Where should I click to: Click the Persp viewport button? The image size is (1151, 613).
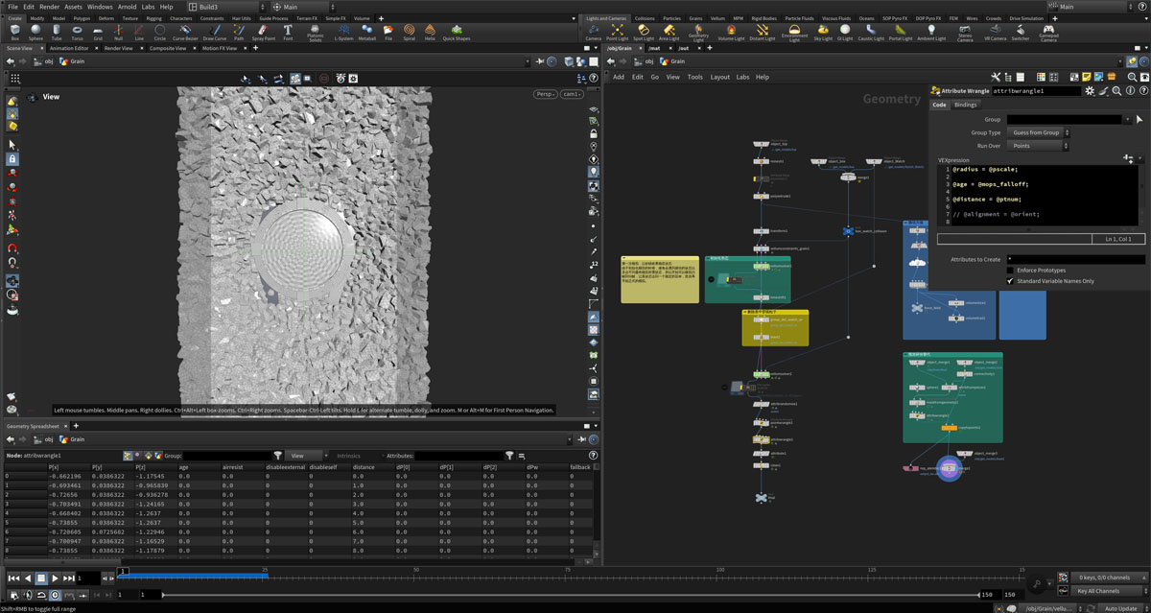[x=546, y=94]
